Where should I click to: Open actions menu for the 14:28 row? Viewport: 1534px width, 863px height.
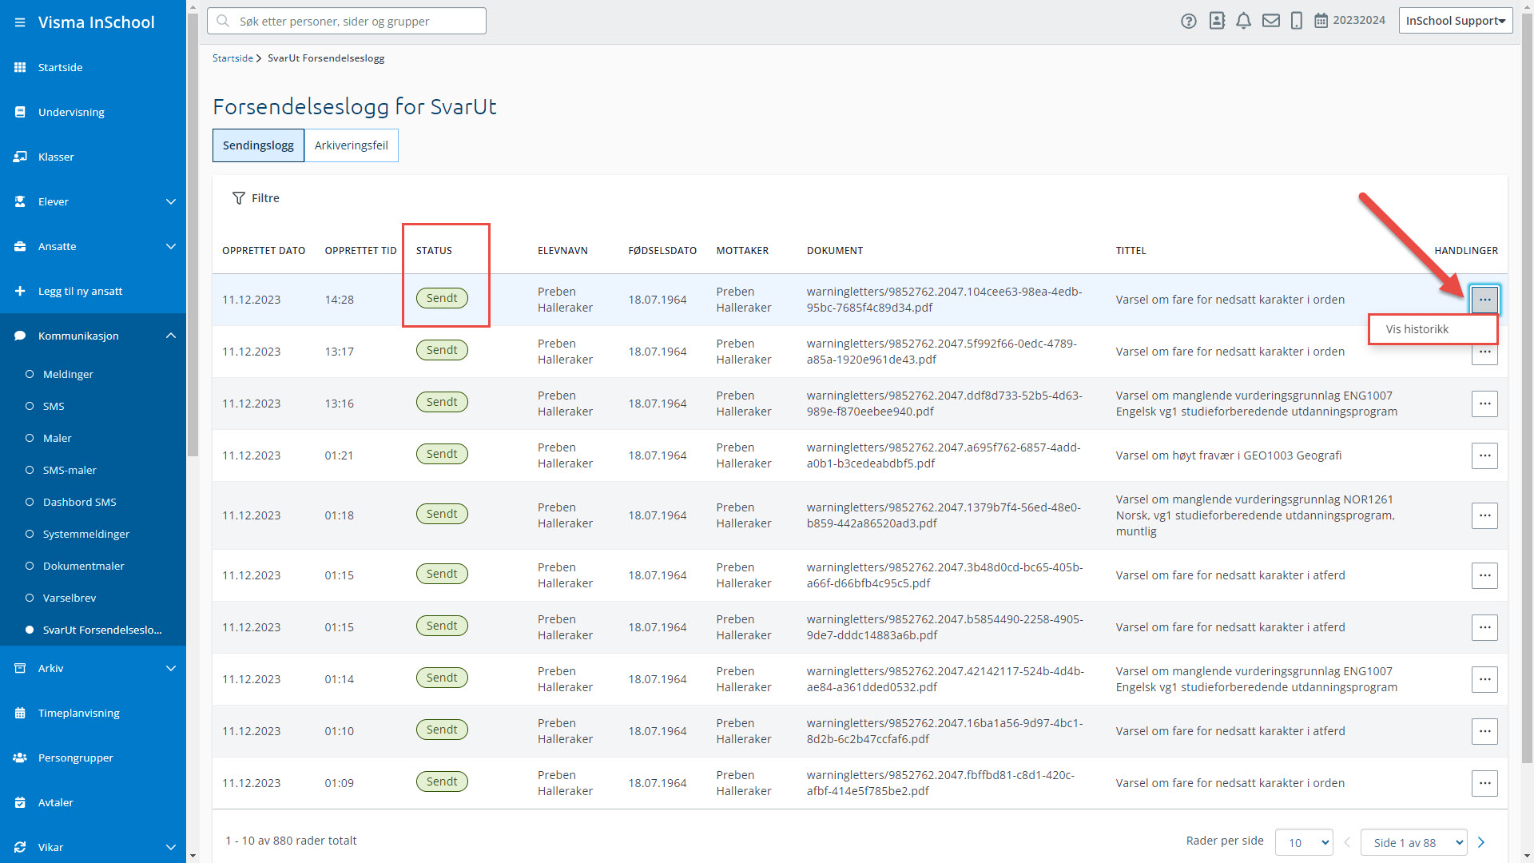[1484, 300]
